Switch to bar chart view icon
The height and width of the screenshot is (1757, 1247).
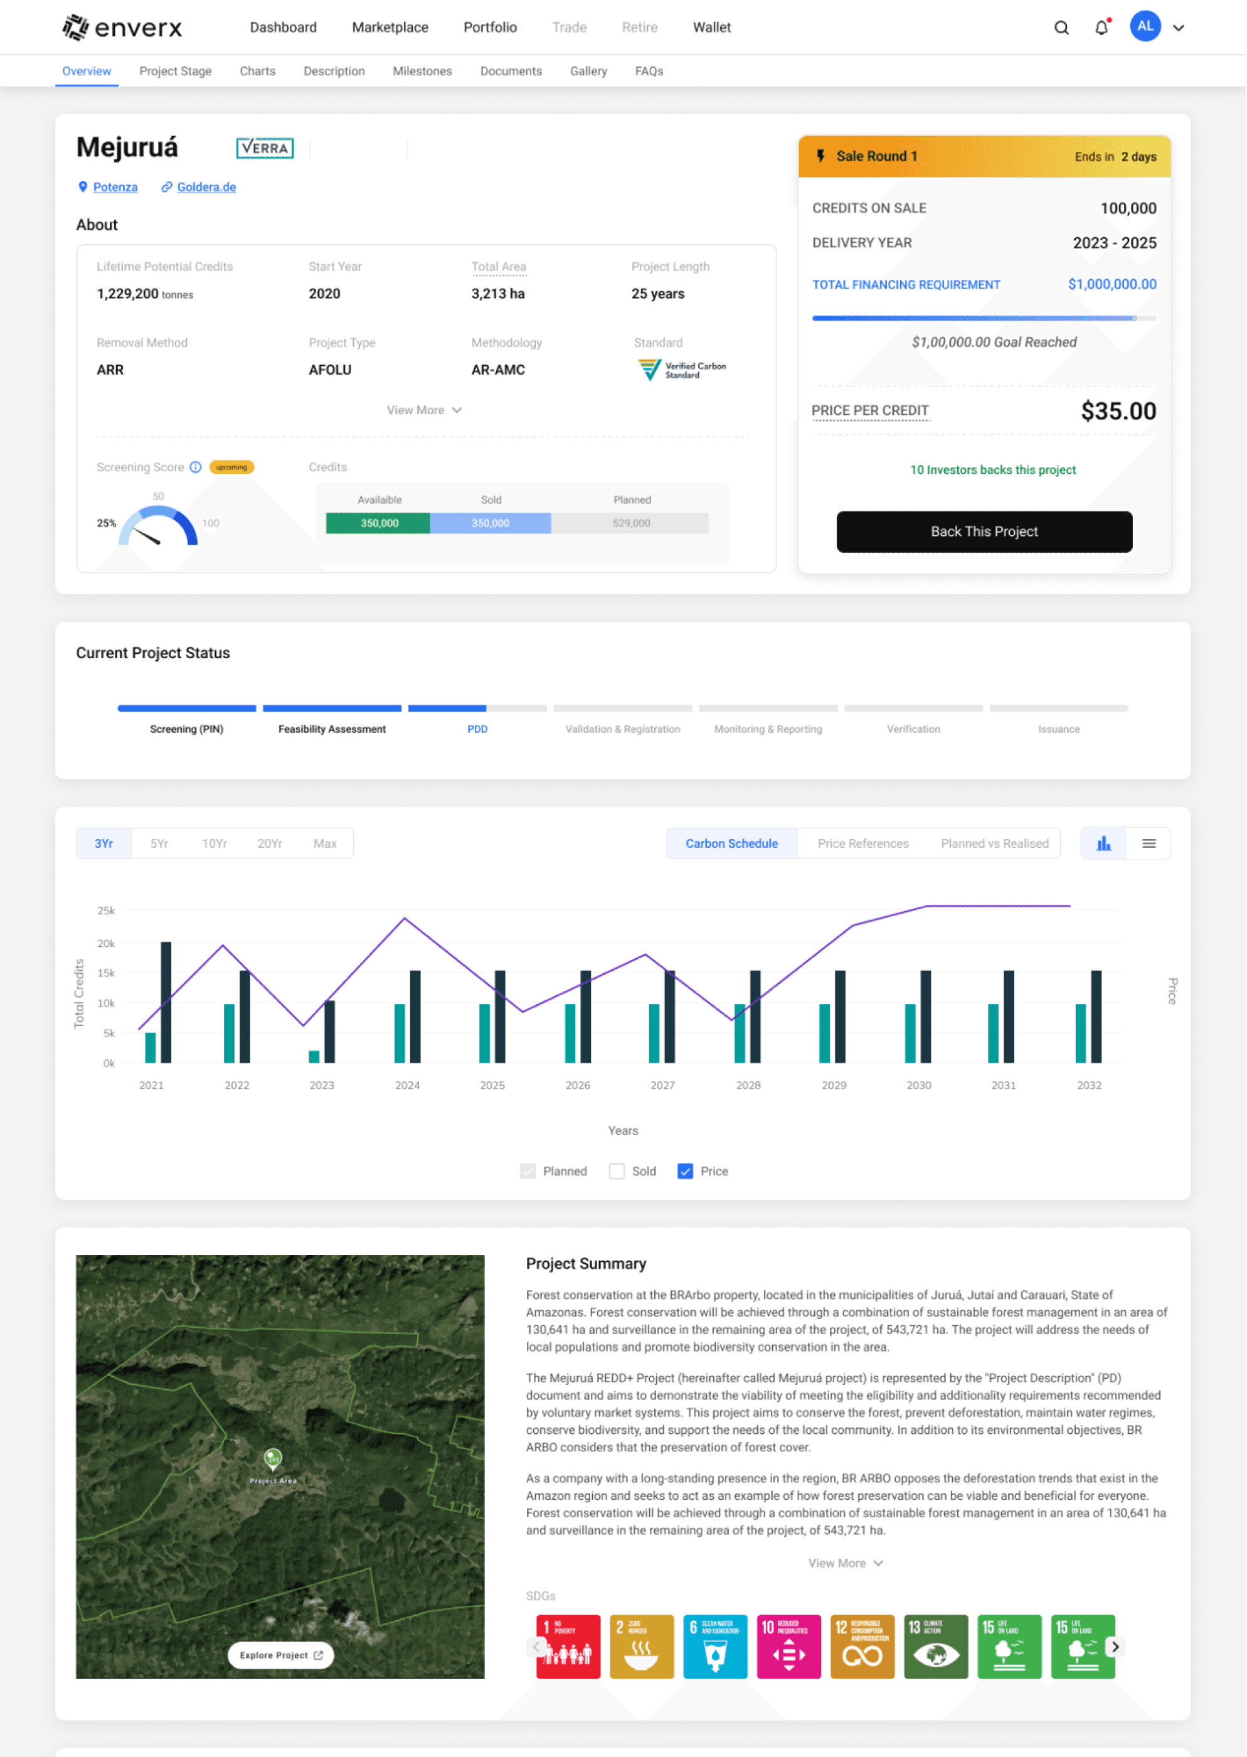tap(1103, 843)
